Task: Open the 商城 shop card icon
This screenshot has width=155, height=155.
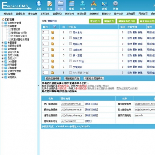Action: click(x=104, y=4)
